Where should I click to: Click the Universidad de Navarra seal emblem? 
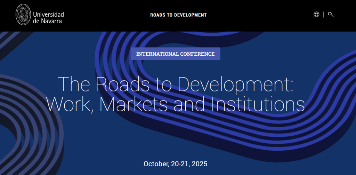(23, 15)
